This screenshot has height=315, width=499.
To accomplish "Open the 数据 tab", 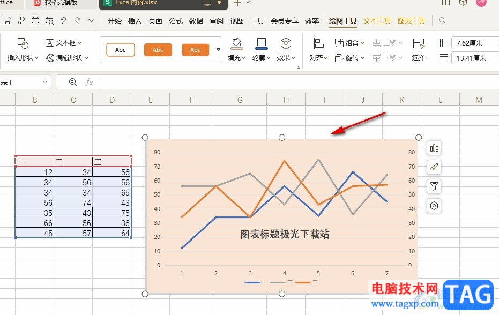I will click(196, 21).
